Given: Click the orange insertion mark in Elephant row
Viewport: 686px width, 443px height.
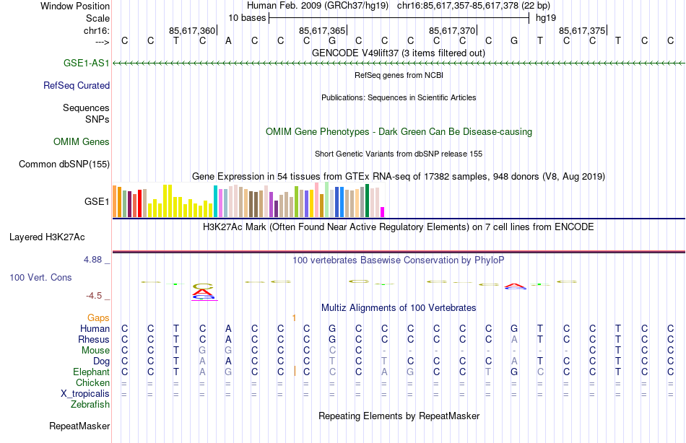Looking at the screenshot, I should (x=295, y=372).
